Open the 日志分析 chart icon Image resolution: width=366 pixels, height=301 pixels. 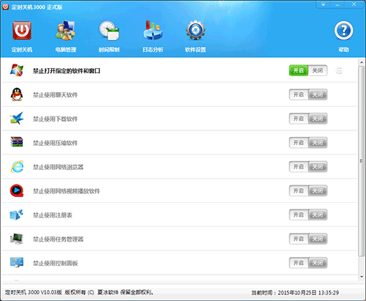[x=153, y=31]
